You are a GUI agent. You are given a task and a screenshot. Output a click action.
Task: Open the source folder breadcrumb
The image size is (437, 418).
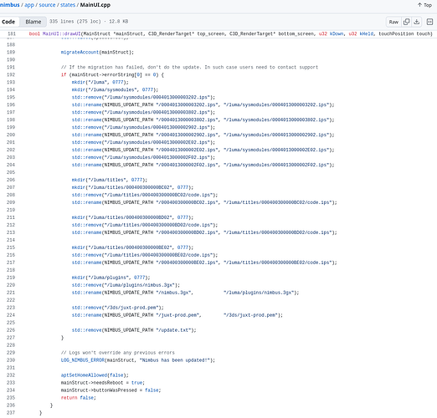47,5
